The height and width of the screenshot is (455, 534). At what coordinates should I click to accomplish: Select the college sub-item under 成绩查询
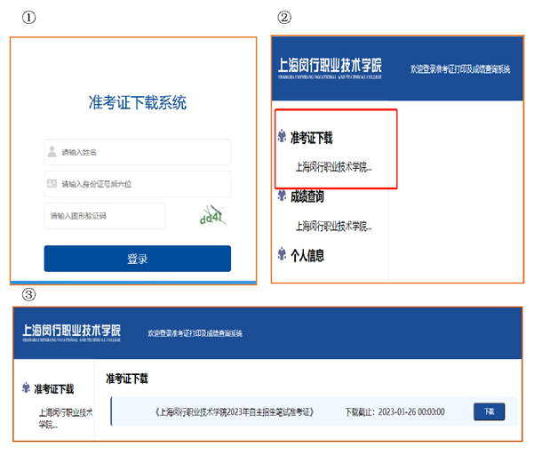pos(333,226)
